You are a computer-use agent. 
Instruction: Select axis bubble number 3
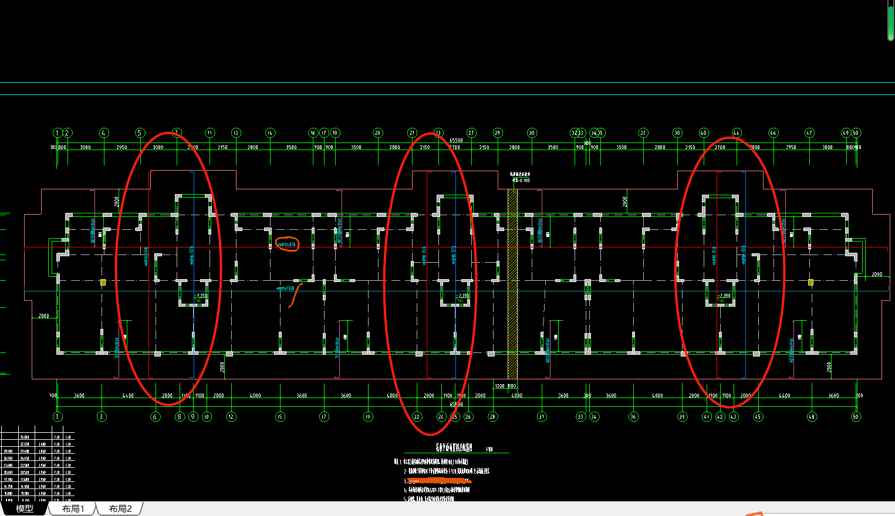[102, 417]
